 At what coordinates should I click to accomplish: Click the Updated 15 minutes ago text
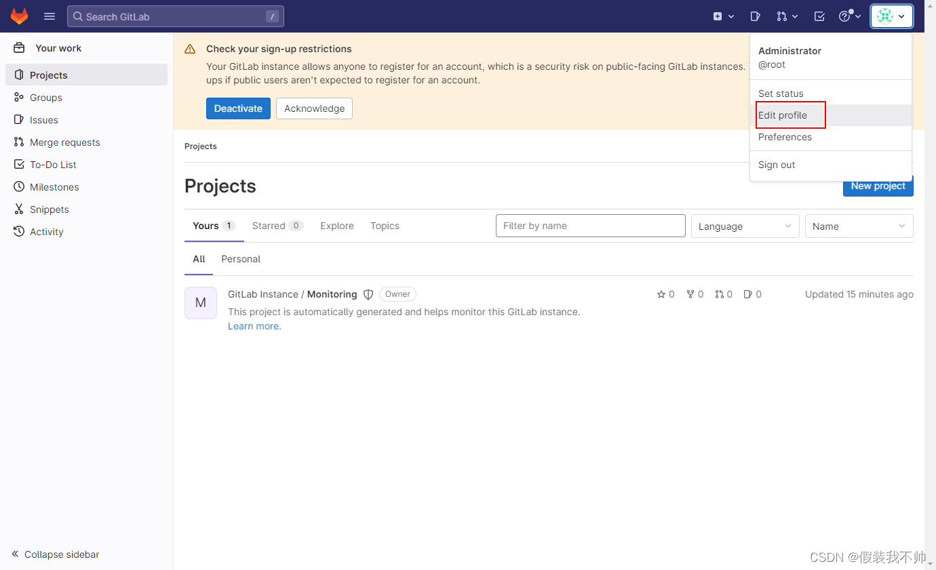click(859, 294)
